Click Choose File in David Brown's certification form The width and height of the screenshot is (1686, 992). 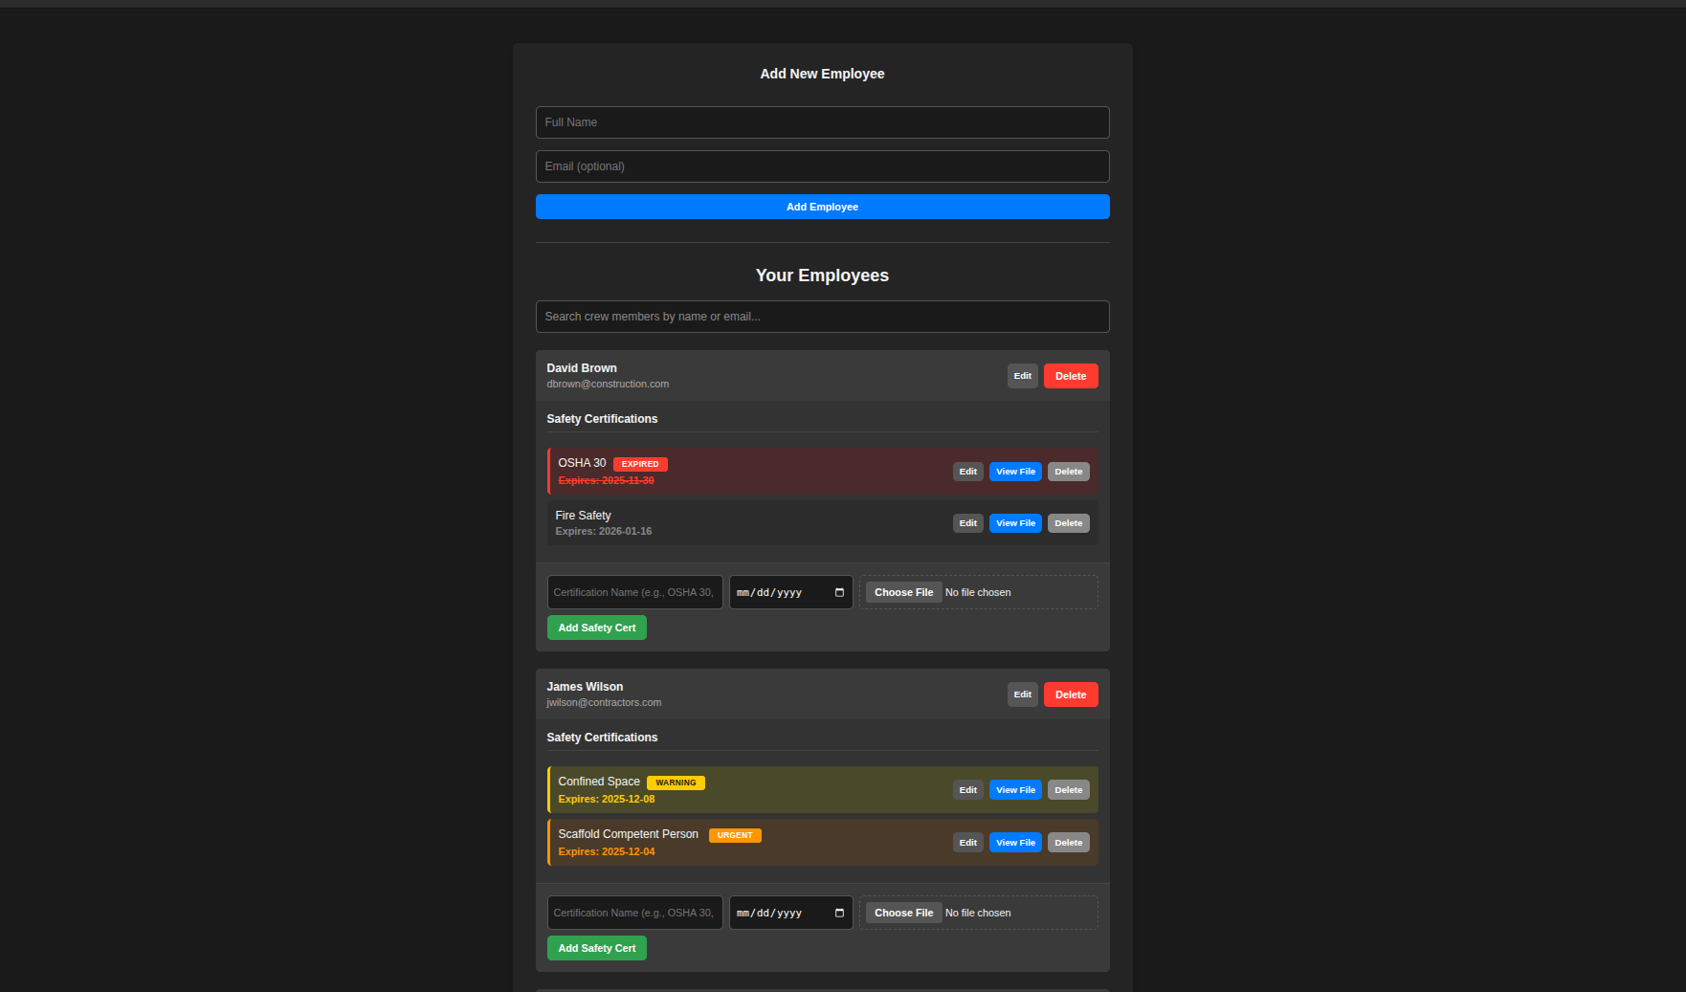tap(902, 592)
